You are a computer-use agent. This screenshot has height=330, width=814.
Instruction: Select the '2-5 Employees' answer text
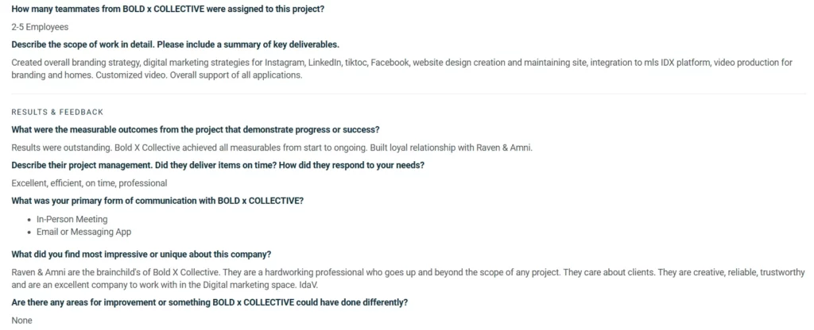[x=40, y=27]
